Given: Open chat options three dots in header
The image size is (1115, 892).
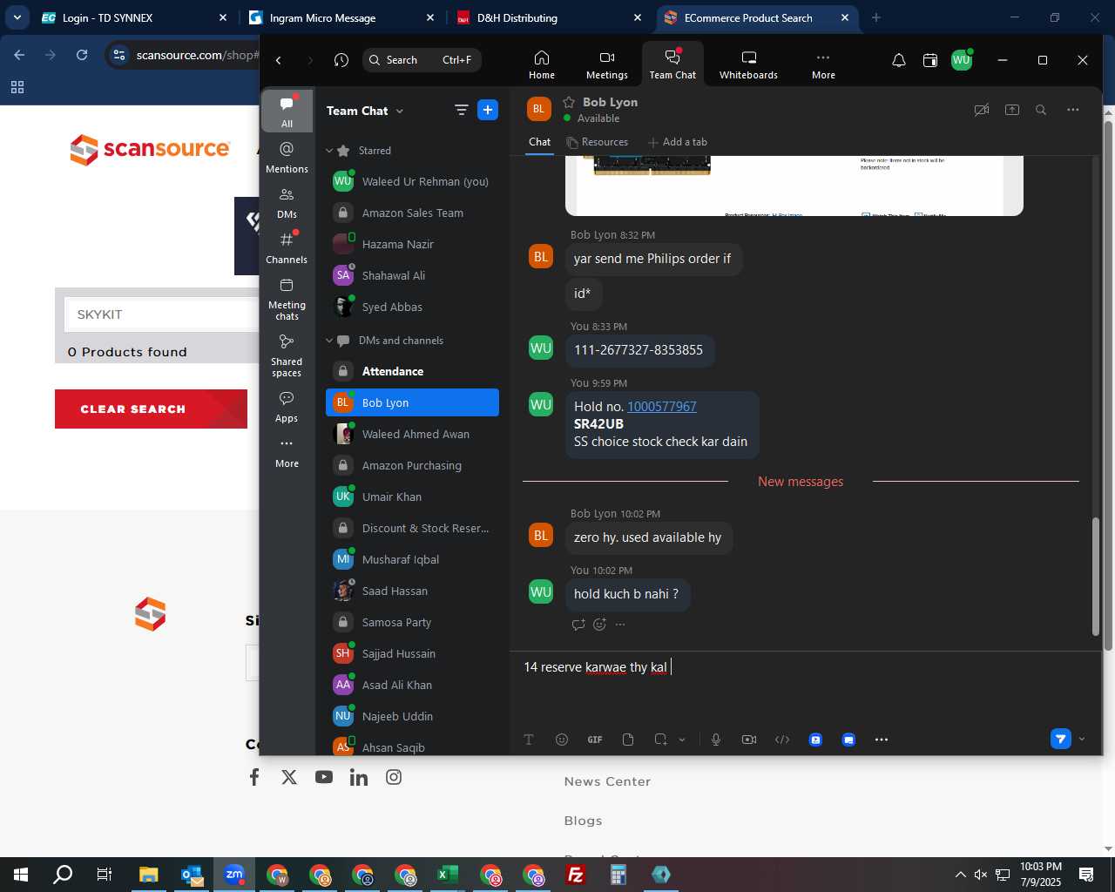Looking at the screenshot, I should pos(1072,110).
